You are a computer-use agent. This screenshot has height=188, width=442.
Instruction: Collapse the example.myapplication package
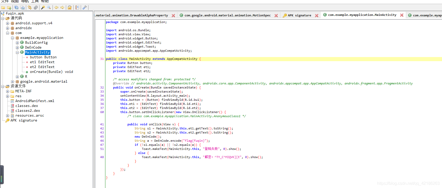[x=12, y=38]
